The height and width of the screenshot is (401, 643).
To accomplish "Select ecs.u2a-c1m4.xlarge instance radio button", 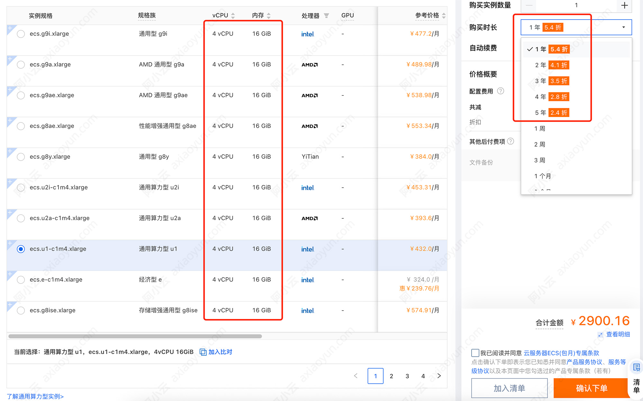I will click(21, 218).
